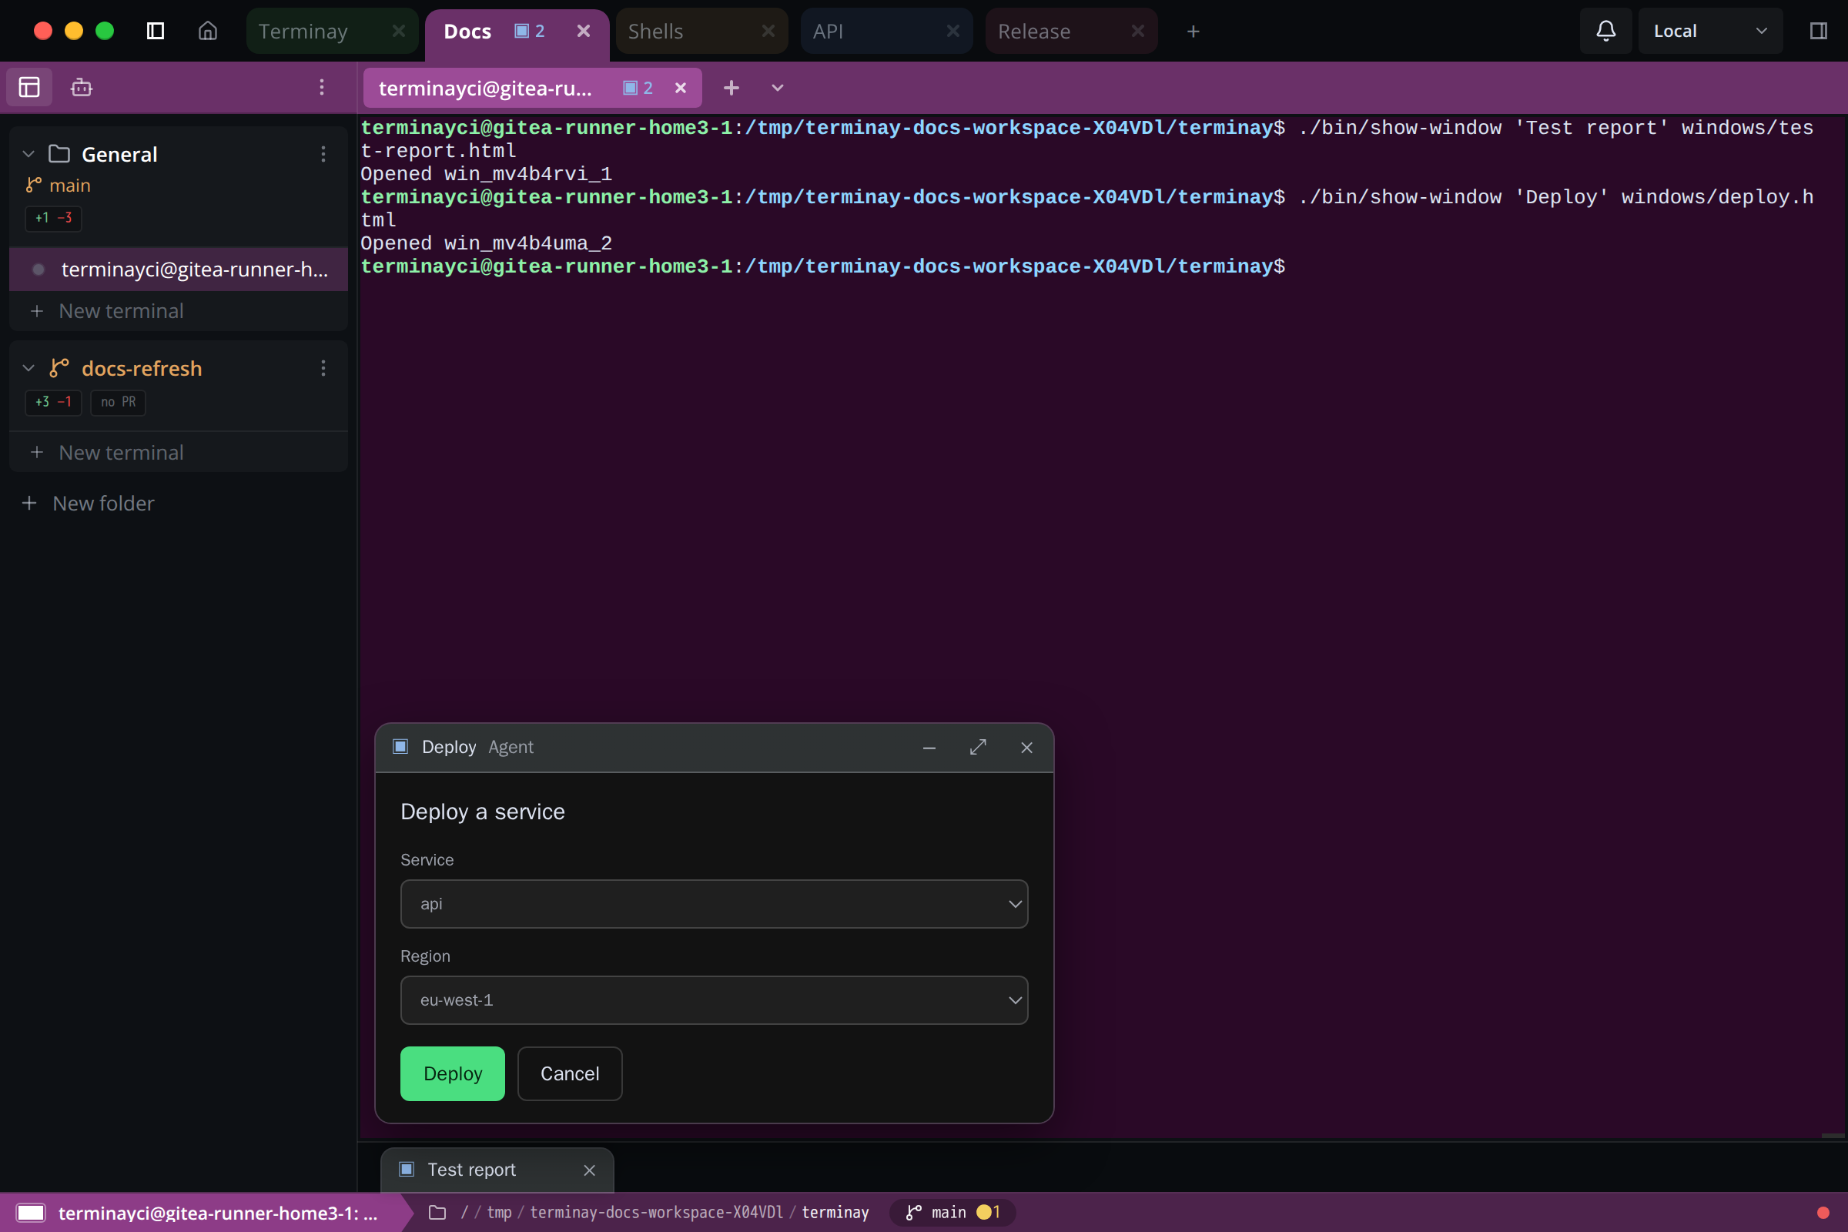Add a new terminal tab with plus
The image size is (1848, 1232).
[731, 88]
